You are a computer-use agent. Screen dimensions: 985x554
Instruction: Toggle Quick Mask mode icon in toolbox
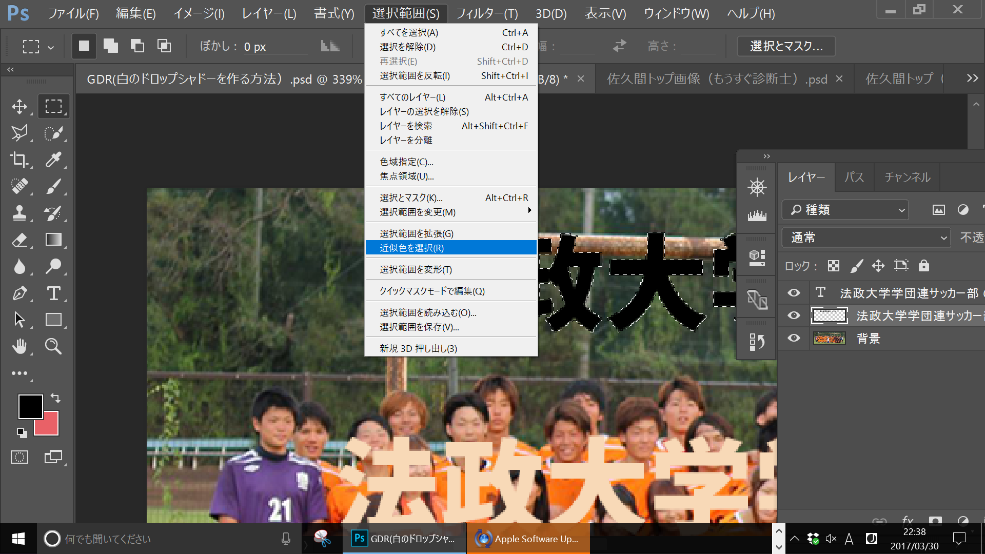coord(19,457)
